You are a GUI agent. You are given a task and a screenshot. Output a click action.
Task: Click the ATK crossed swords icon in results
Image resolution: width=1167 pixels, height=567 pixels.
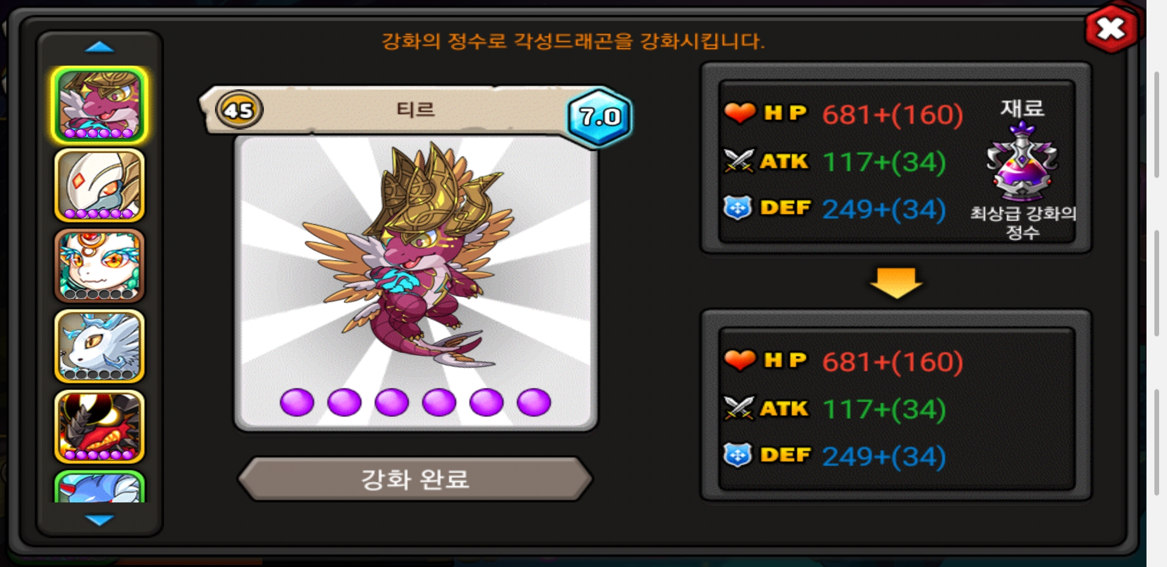739,408
